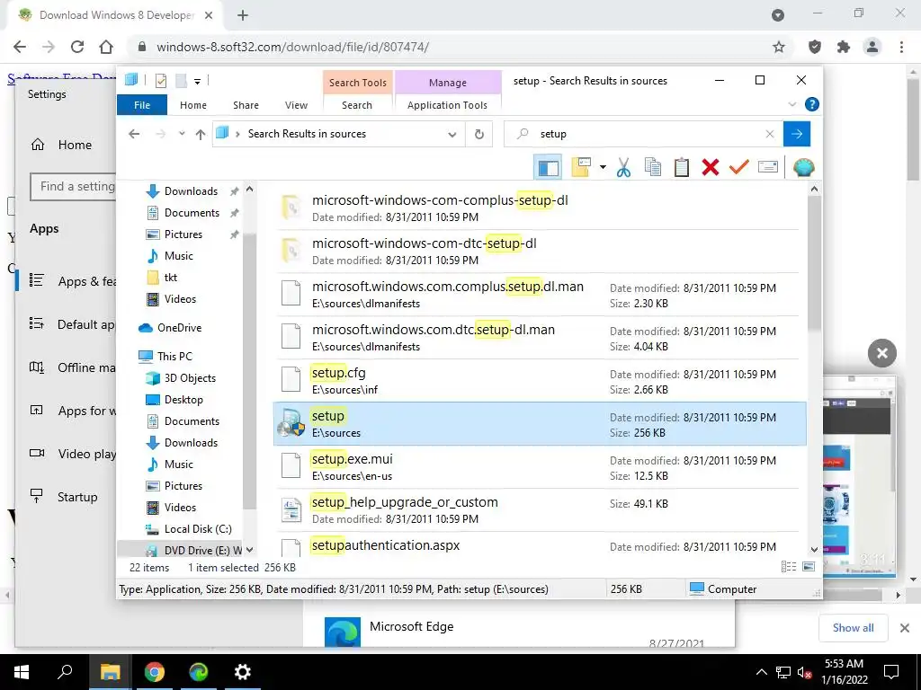Select 3D Objects in navigation pane
921x690 pixels.
pyautogui.click(x=190, y=378)
